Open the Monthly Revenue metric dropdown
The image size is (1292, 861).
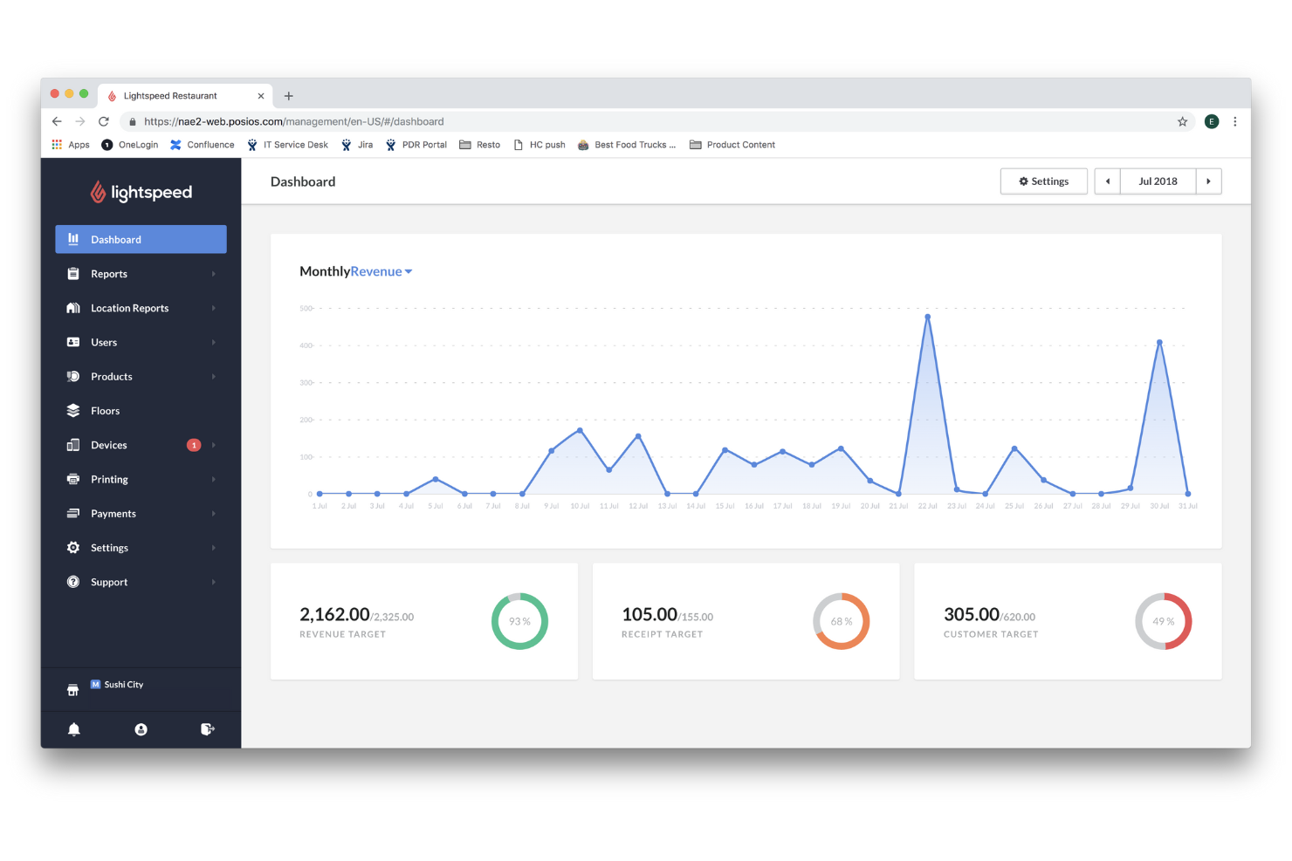coord(382,271)
